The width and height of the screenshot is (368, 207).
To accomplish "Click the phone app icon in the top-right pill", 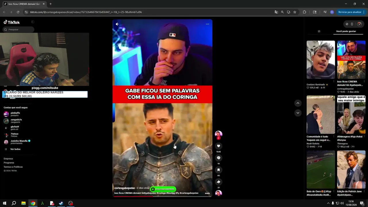I will point(352,24).
